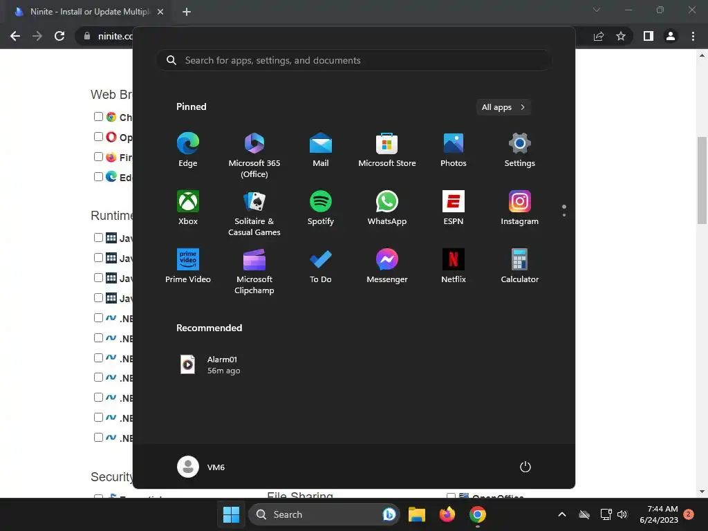Open Settings from pinned apps
The image size is (708, 531).
coord(520,150)
